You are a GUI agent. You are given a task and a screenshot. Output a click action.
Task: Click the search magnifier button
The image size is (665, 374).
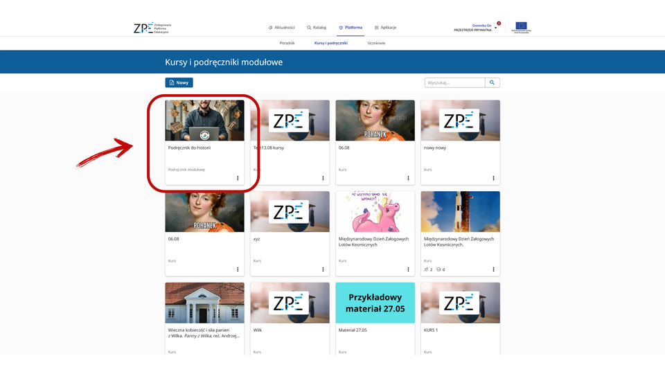pos(493,82)
